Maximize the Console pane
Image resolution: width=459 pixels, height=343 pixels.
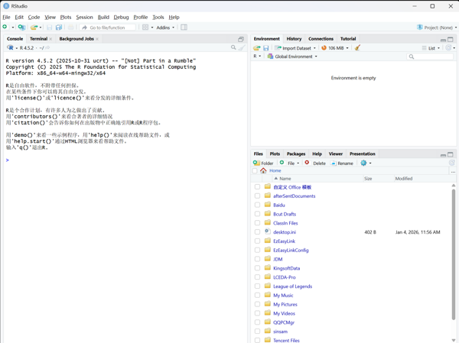coord(240,39)
